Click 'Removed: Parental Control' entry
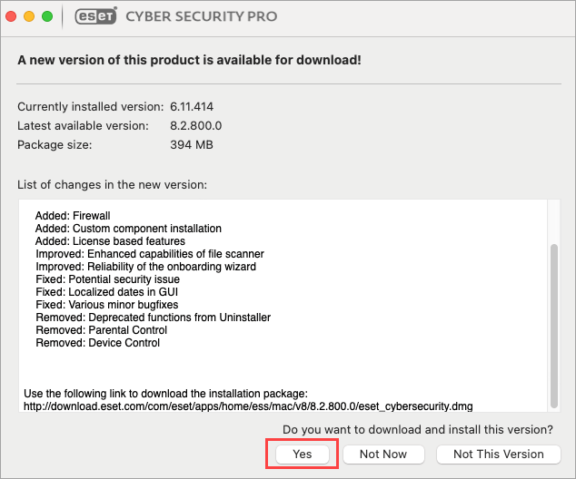576x479 pixels. coord(102,330)
